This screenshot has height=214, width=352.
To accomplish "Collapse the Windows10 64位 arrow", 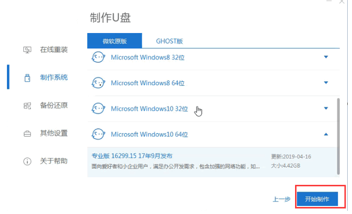I will coord(326,134).
